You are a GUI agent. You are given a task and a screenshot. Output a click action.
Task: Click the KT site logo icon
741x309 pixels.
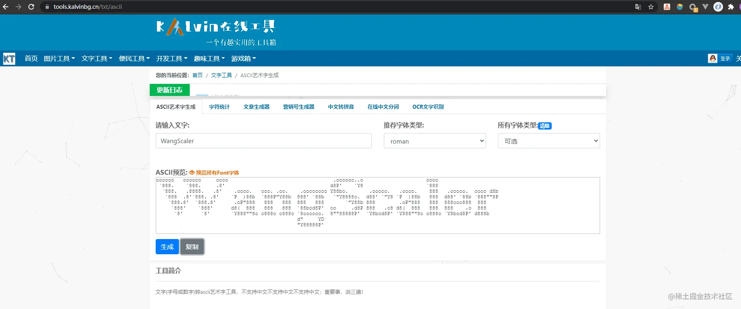[x=9, y=59]
